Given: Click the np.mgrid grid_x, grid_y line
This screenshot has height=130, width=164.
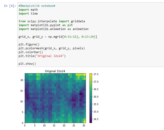Looking at the screenshot, I should tap(58, 37).
